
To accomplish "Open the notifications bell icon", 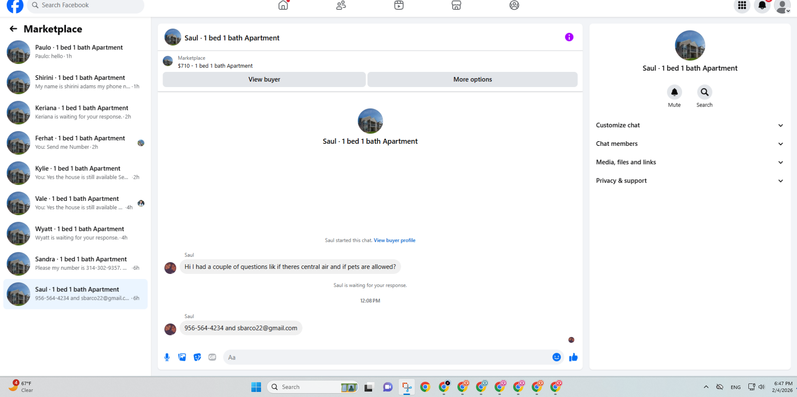I will pyautogui.click(x=762, y=5).
